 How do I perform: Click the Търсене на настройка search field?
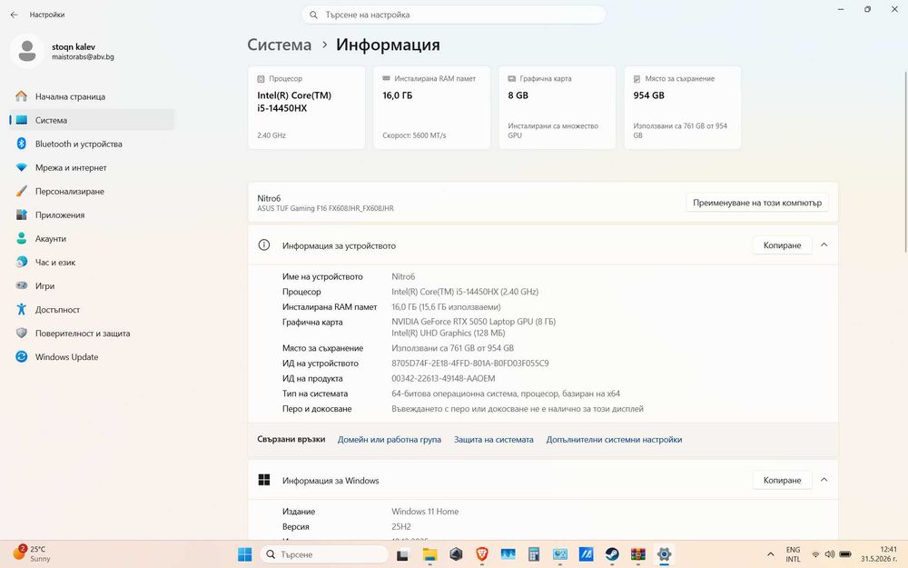pyautogui.click(x=454, y=15)
